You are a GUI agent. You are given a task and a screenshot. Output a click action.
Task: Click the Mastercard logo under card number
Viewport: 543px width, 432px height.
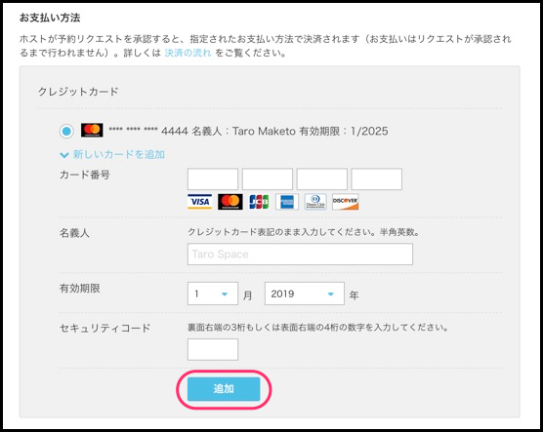230,202
